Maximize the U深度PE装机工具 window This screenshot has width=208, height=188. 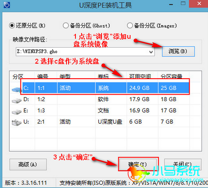pos(183,3)
